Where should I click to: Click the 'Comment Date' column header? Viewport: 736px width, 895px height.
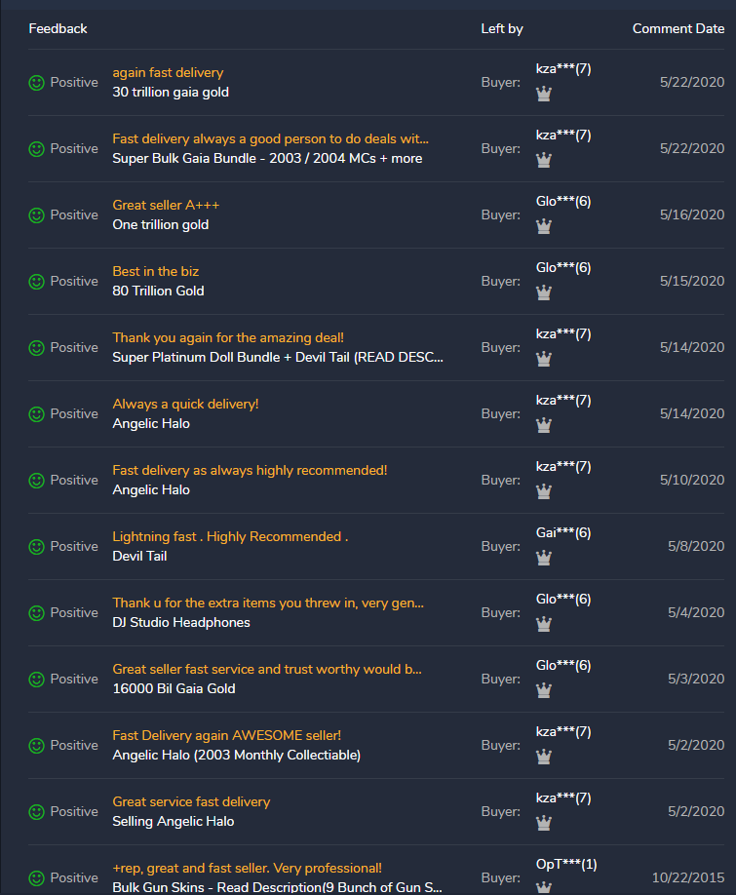click(x=678, y=28)
